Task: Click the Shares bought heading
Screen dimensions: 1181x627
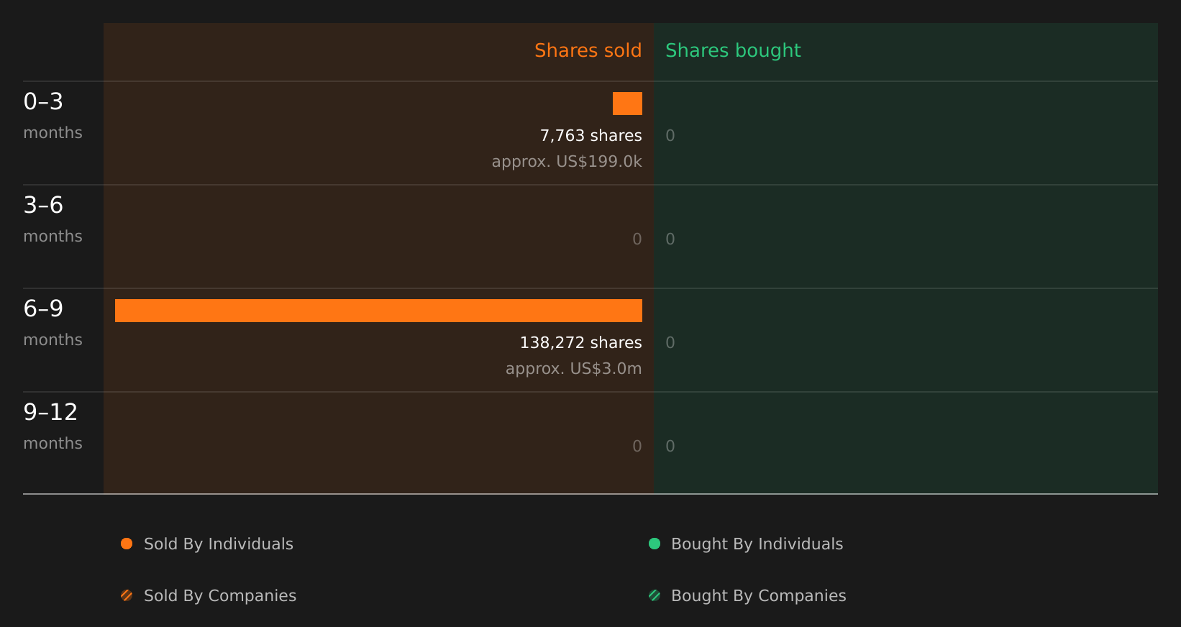Action: pos(733,50)
